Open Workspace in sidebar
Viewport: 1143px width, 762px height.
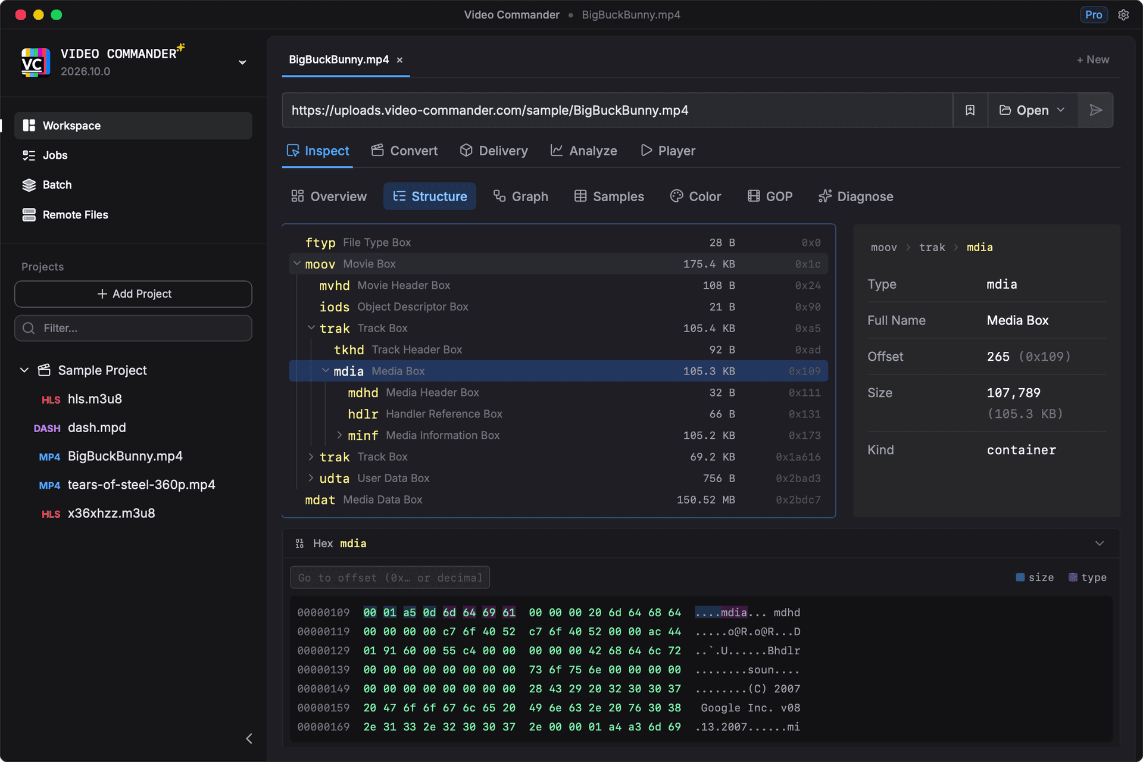pyautogui.click(x=133, y=126)
